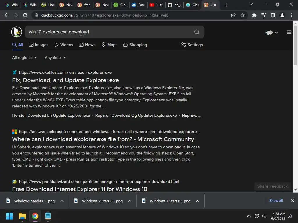Close the downloads bar
The image size is (298, 223).
pyautogui.click(x=293, y=201)
